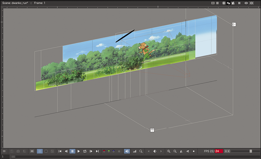Click top-view down-arrow box in 3D viewer

[152, 130]
